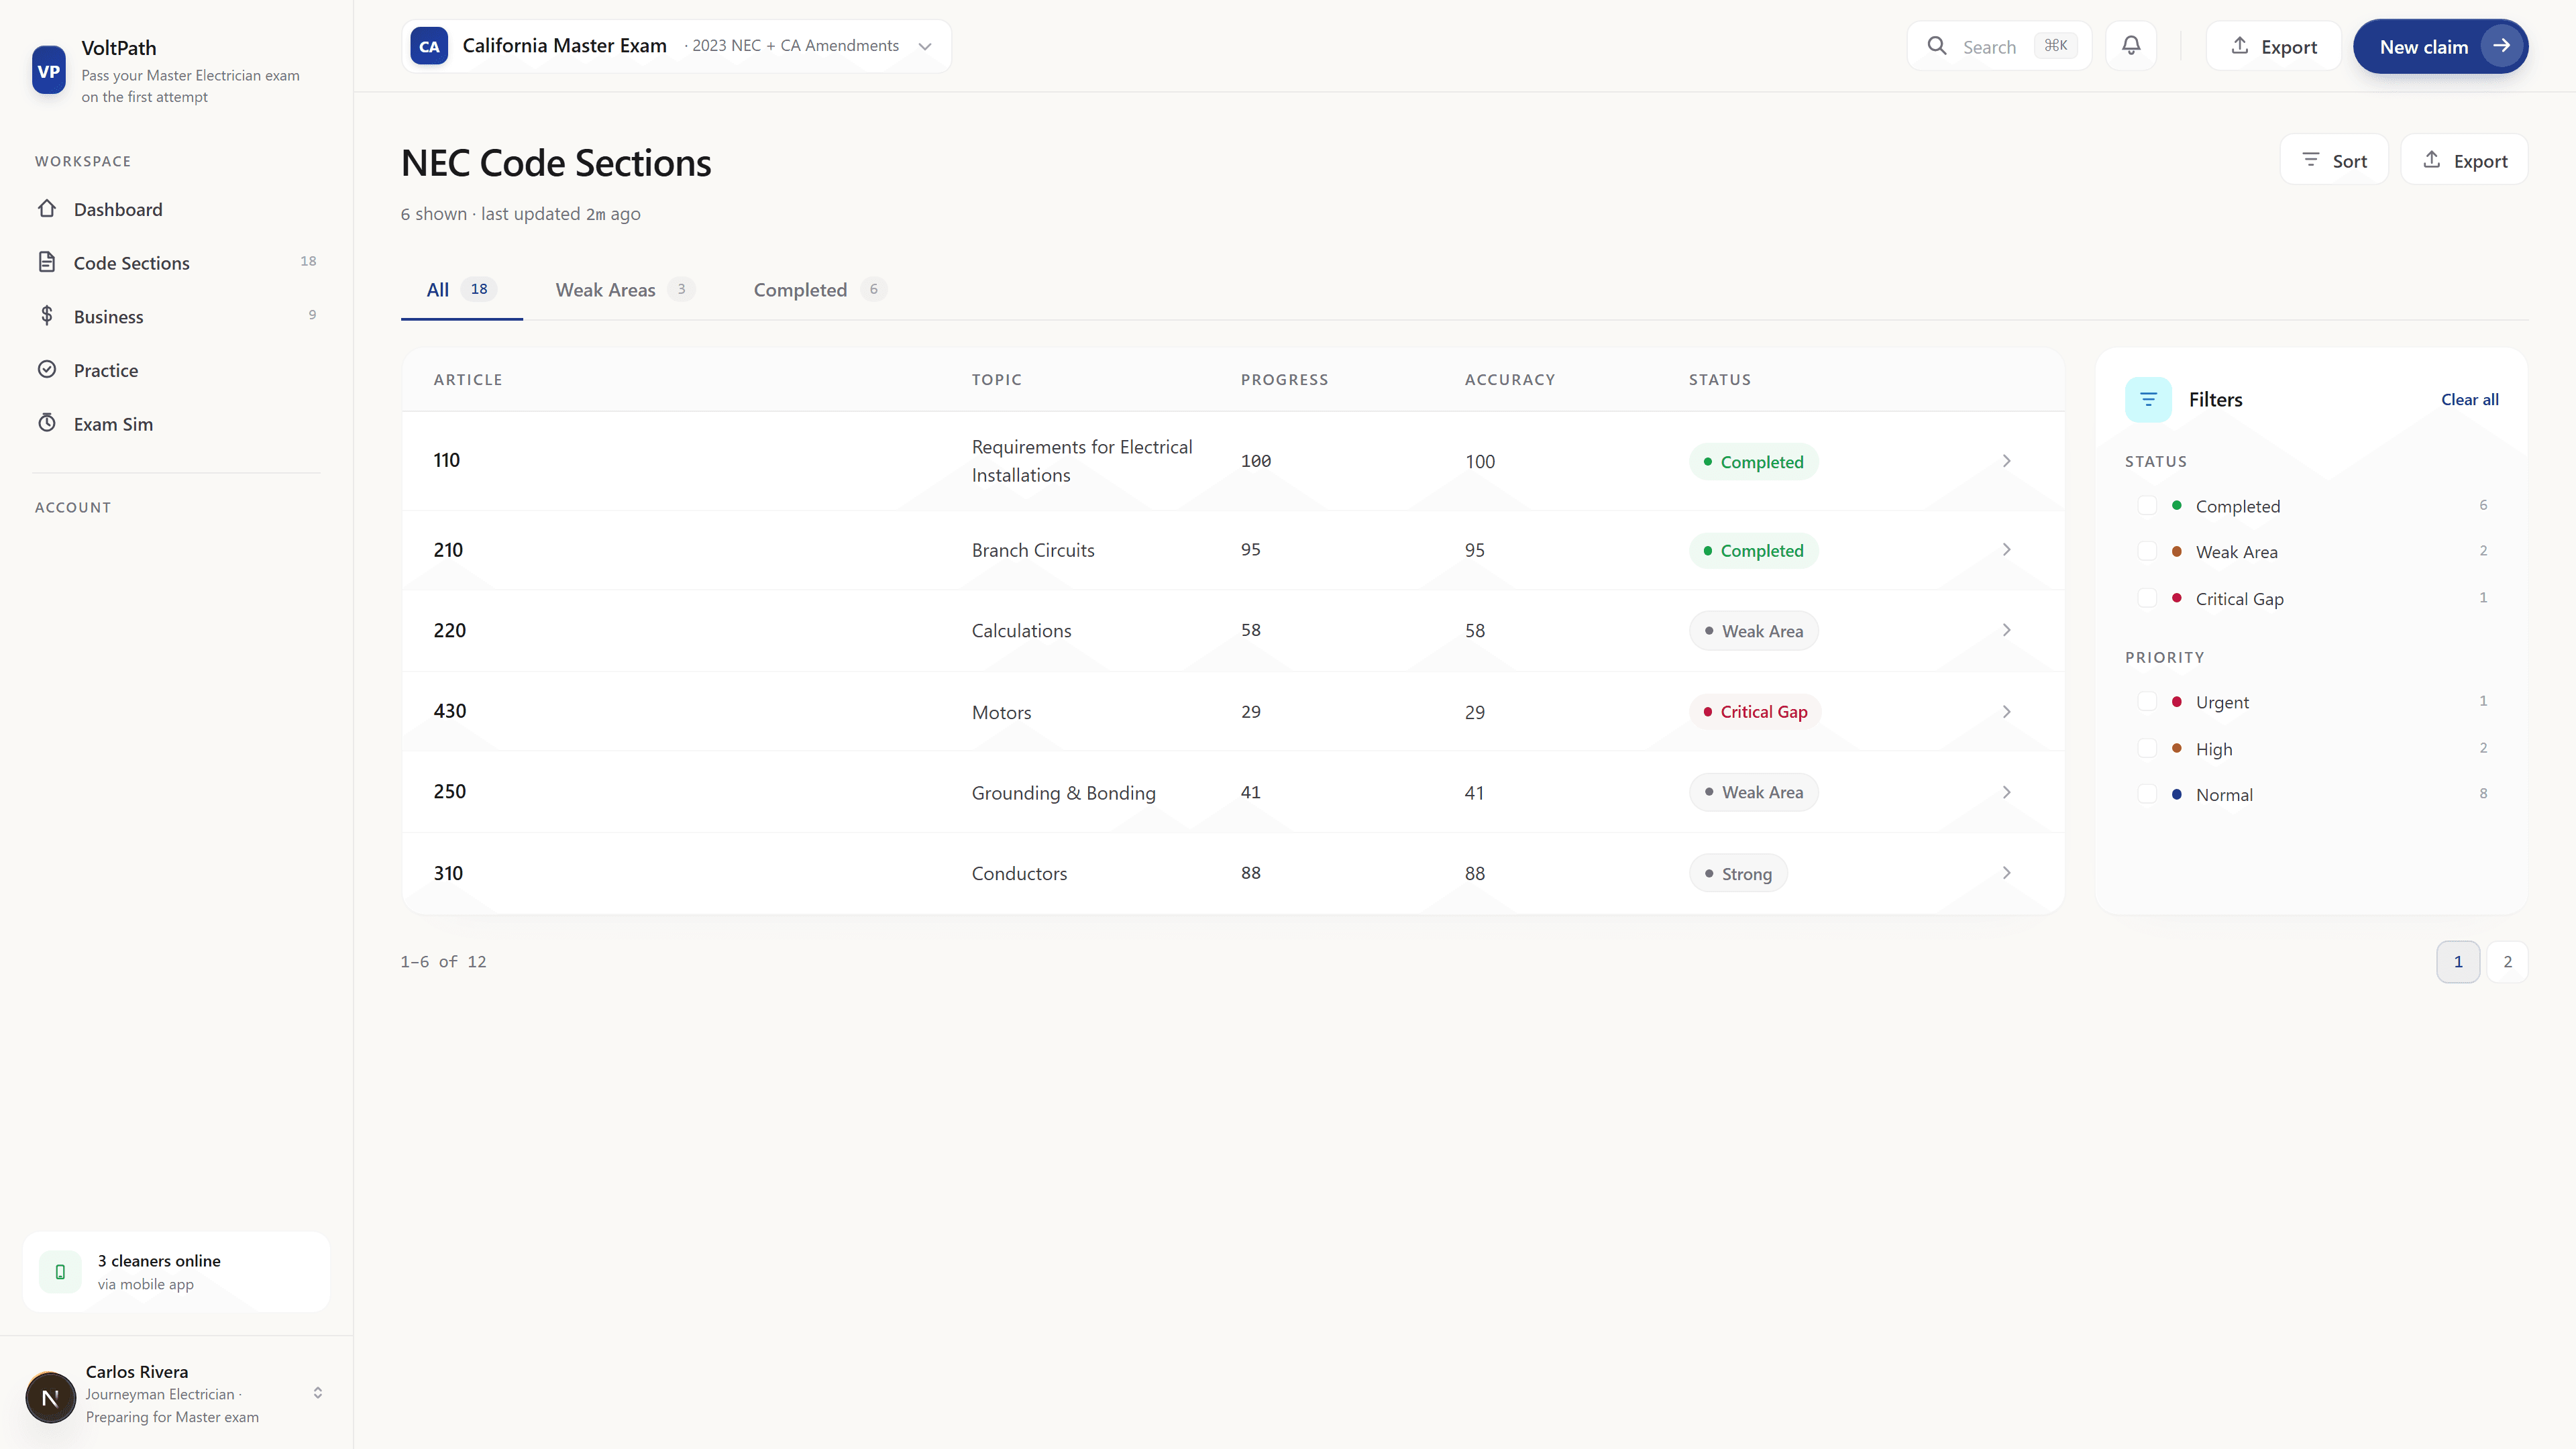The width and height of the screenshot is (2576, 1449).
Task: Click Carlos Rivera's avatar
Action: pyautogui.click(x=50, y=1397)
